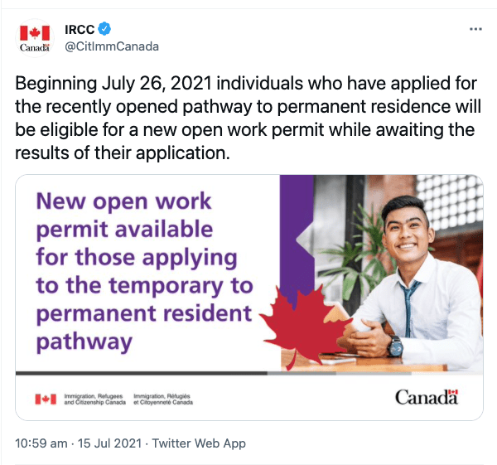Viewport: 497px width, 465px height.
Task: Click the IRCC Canada flag profile avatar
Action: pos(35,37)
